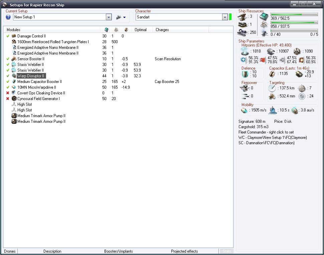324x255 pixels.
Task: Click the shield hitpoints icon
Action: click(x=245, y=51)
